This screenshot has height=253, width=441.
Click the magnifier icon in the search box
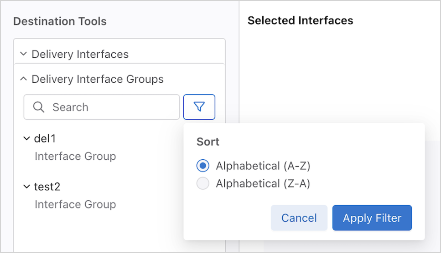click(39, 107)
